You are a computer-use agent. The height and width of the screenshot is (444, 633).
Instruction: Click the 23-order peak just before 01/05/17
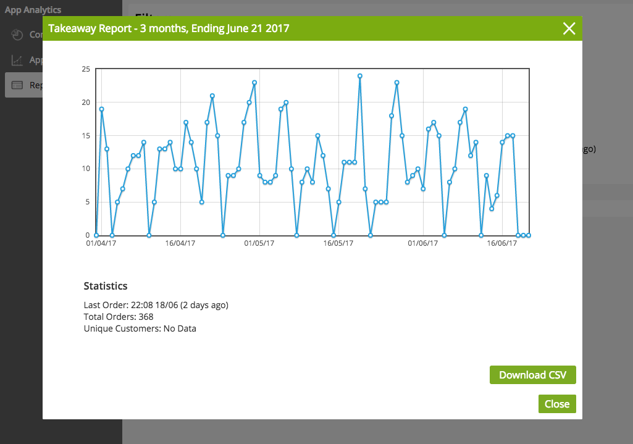click(x=254, y=83)
